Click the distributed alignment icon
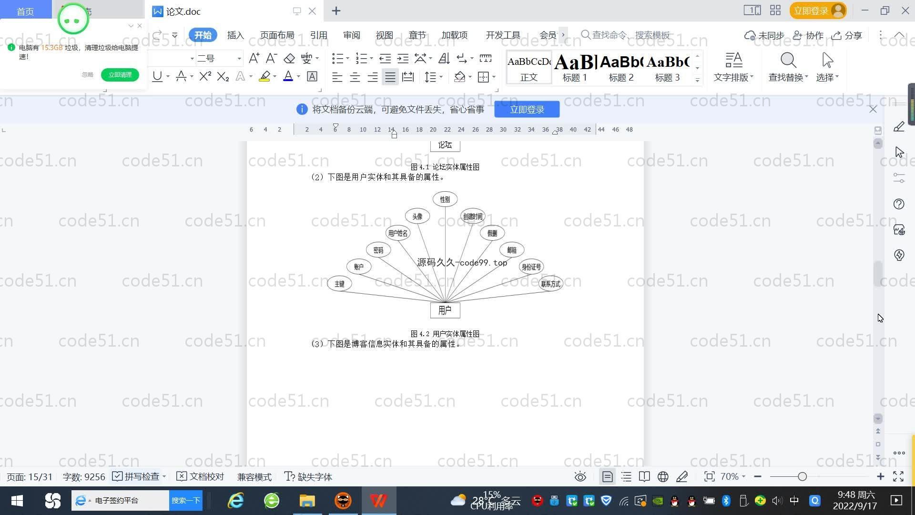This screenshot has height=515, width=915. tap(408, 77)
